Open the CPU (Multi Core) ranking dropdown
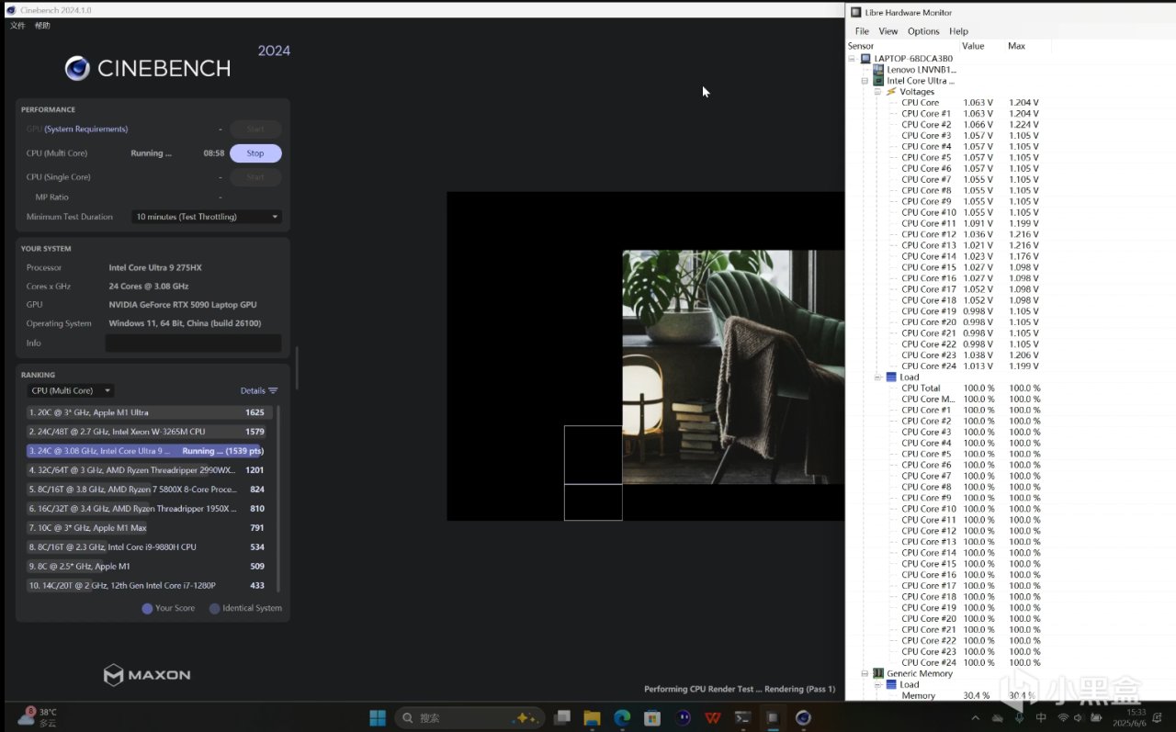This screenshot has width=1176, height=732. [71, 391]
